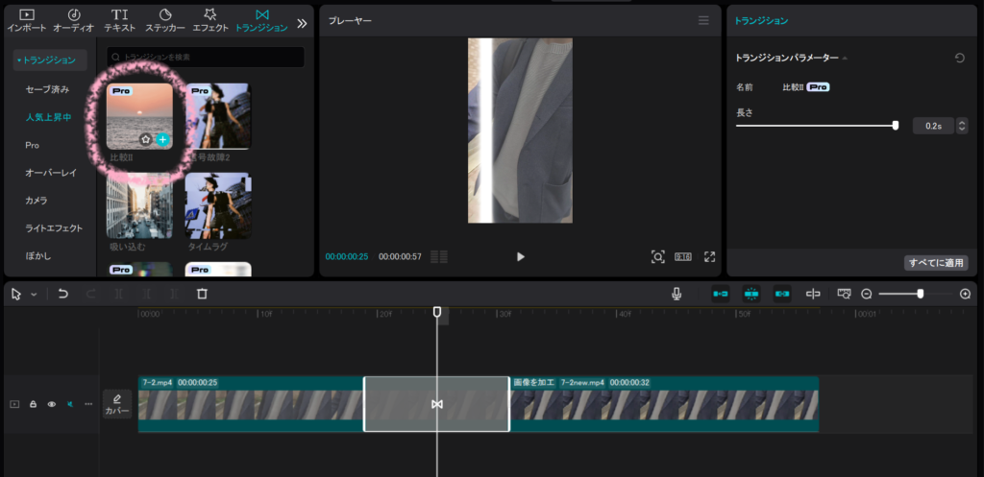984x477 pixels.
Task: Toggle the auto snapping icon
Action: [751, 294]
